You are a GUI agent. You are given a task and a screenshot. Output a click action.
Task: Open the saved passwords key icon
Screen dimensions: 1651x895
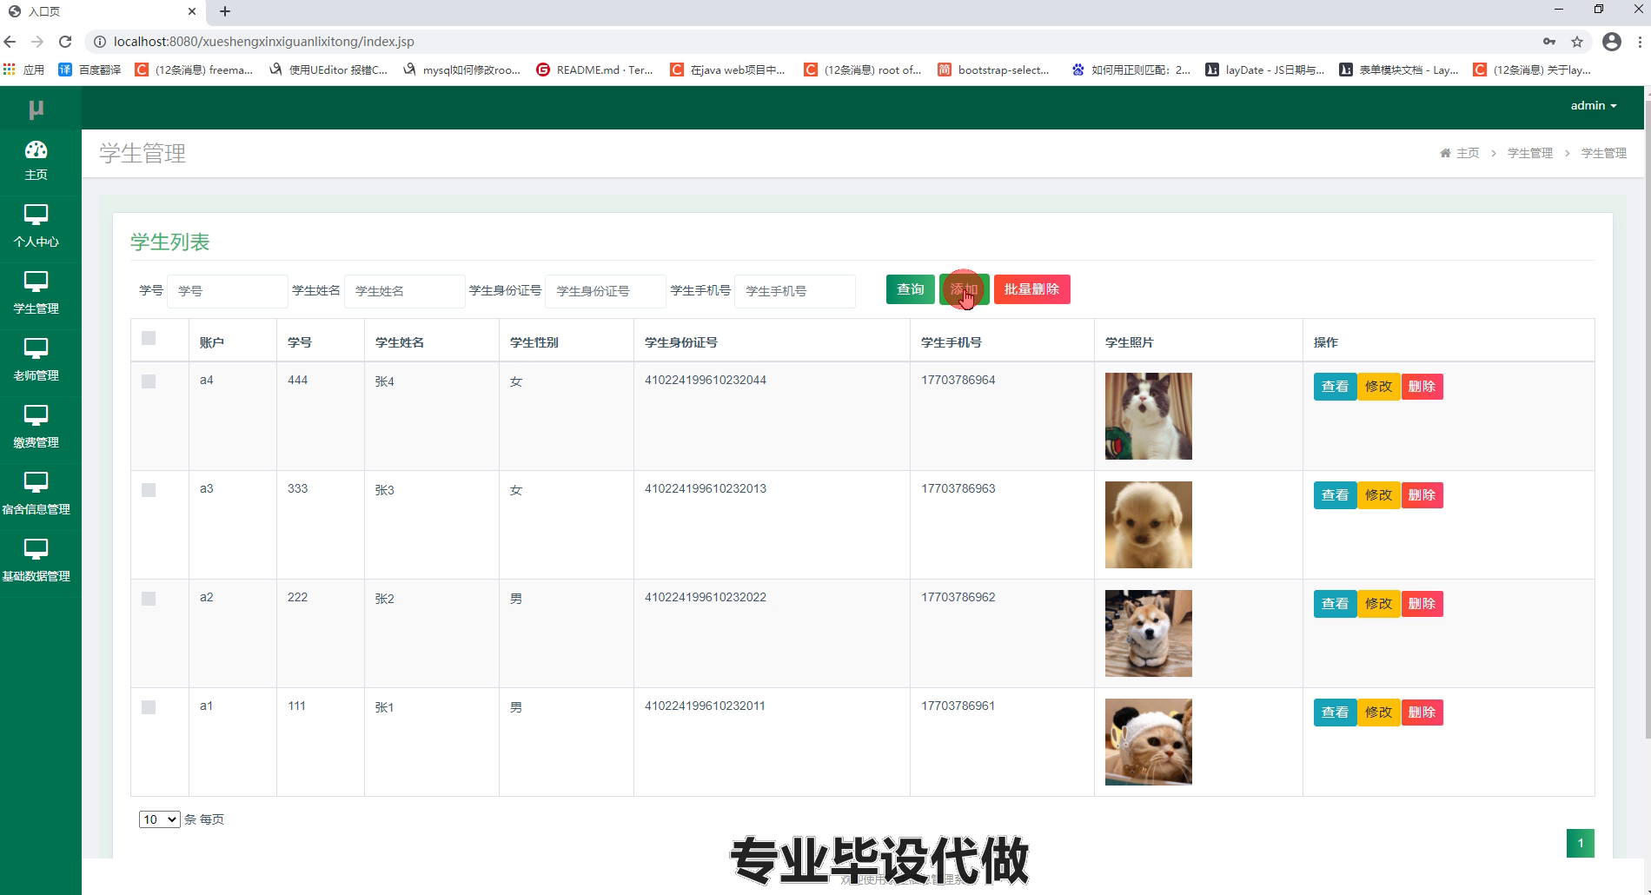pos(1549,42)
